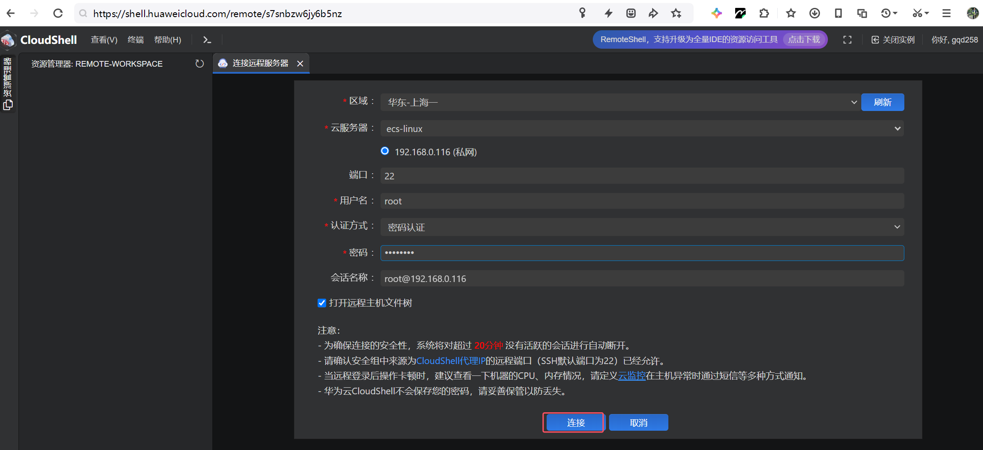Viewport: 983px width, 450px height.
Task: Click the 端口 field containing 22
Action: tap(642, 175)
